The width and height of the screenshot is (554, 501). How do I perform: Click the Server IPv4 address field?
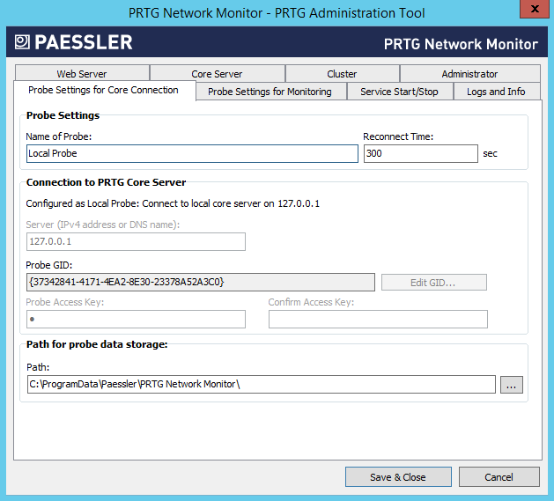pos(136,241)
